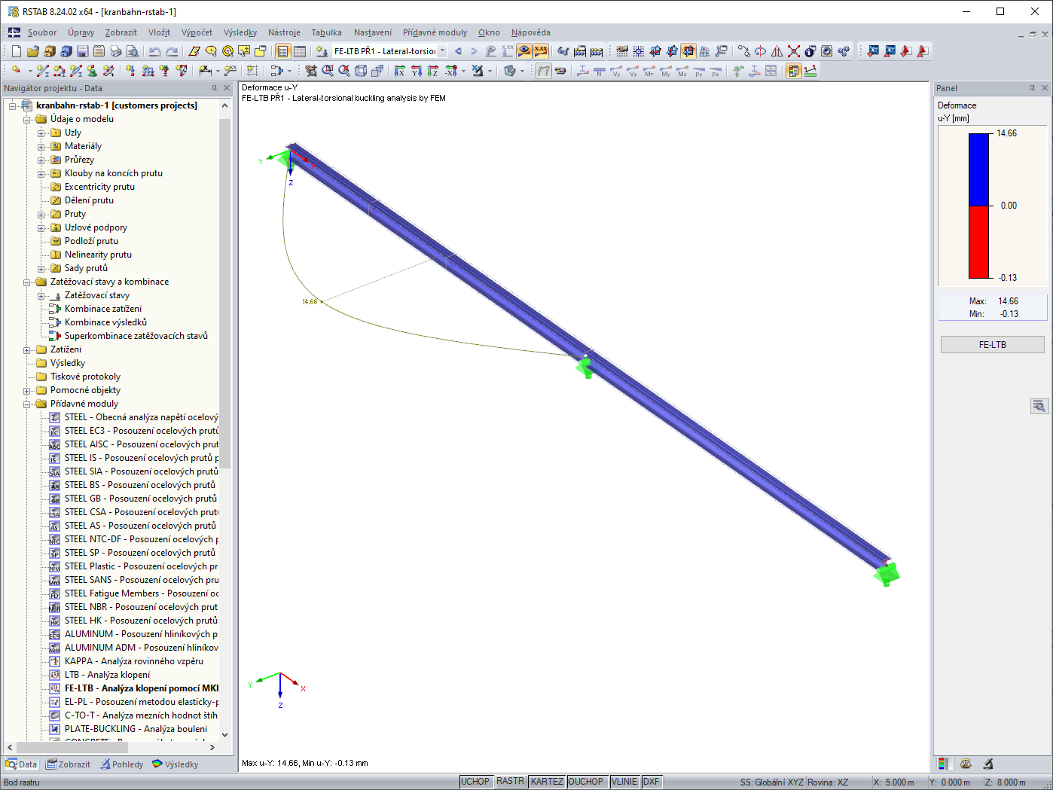Show the X-axis view
Image resolution: width=1053 pixels, height=790 pixels.
pyautogui.click(x=399, y=71)
